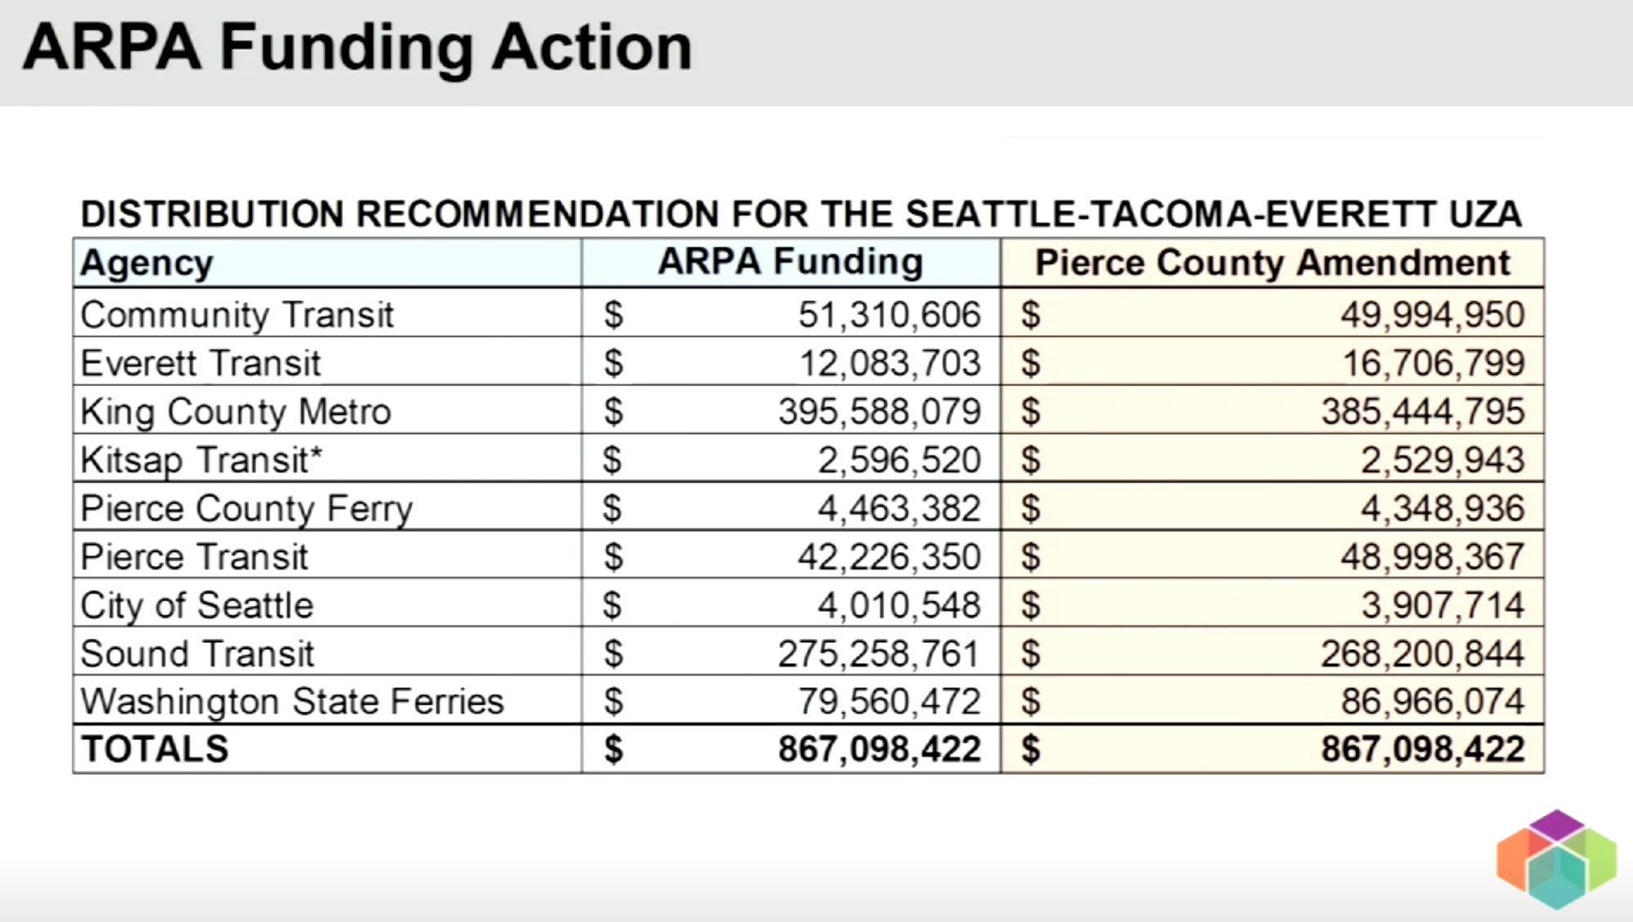Select the 86,966,074 amendment value

click(x=1432, y=702)
